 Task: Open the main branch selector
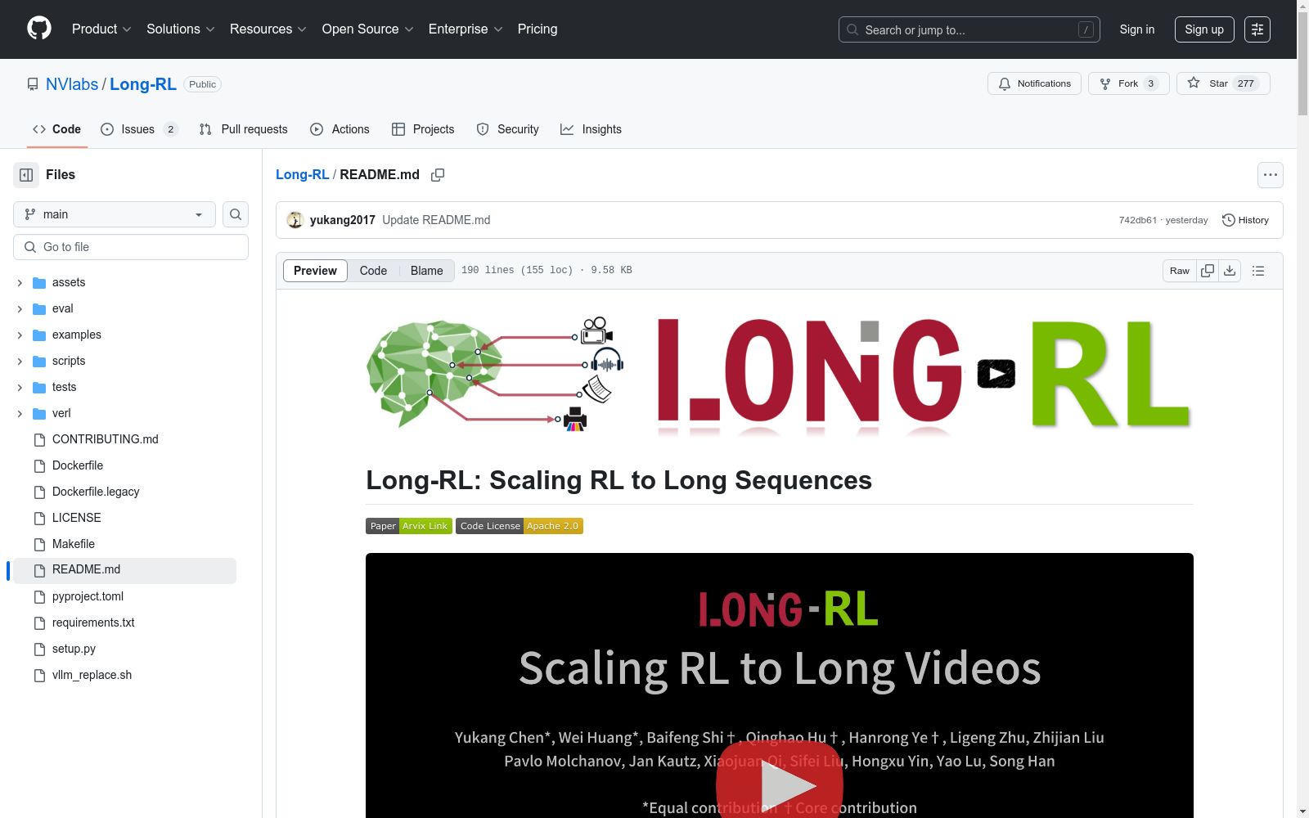pos(113,214)
